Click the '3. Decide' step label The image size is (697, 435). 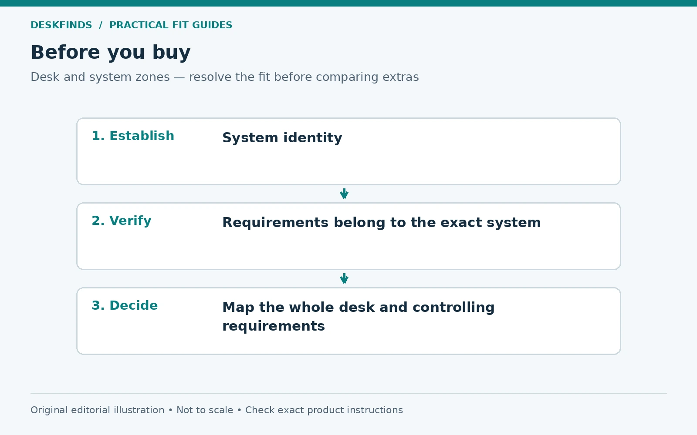(x=125, y=305)
